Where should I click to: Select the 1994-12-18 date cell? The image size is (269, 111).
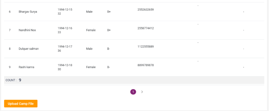point(65,65)
